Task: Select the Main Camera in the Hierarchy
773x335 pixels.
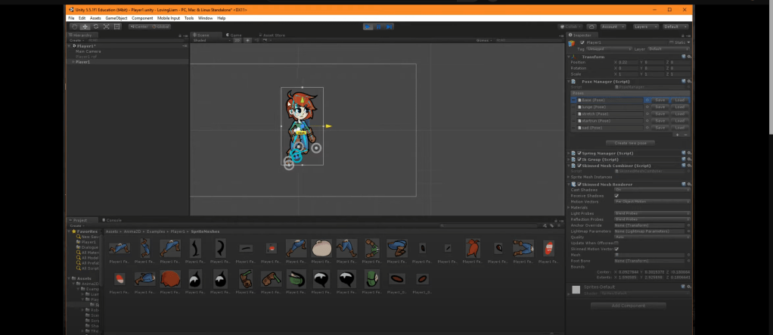Action: [88, 51]
